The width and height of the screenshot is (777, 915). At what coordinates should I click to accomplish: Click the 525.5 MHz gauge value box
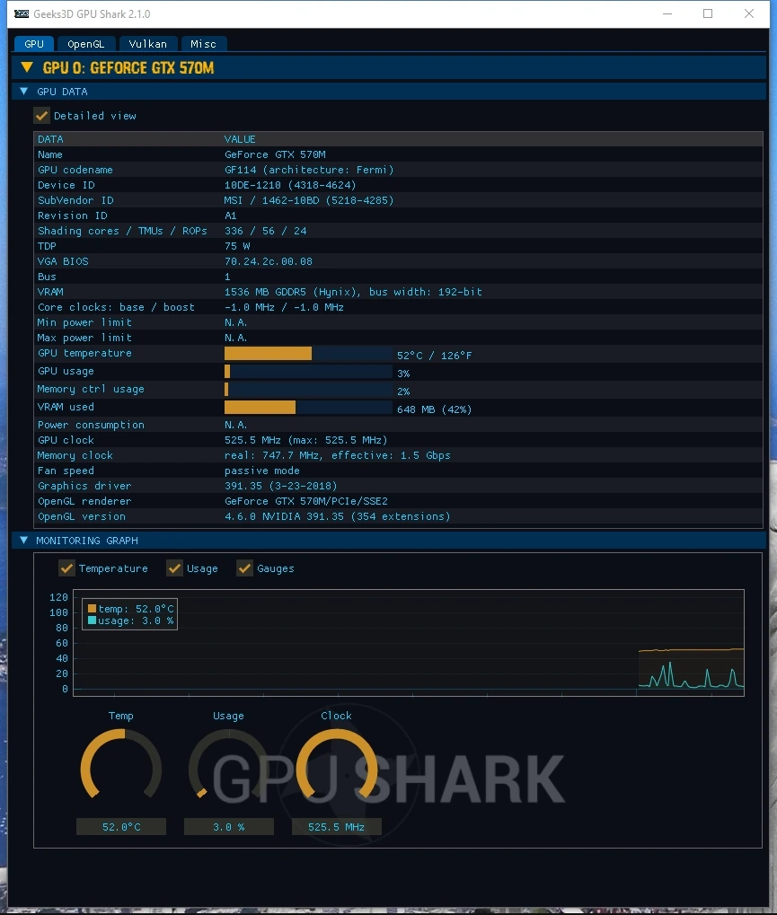pyautogui.click(x=337, y=827)
